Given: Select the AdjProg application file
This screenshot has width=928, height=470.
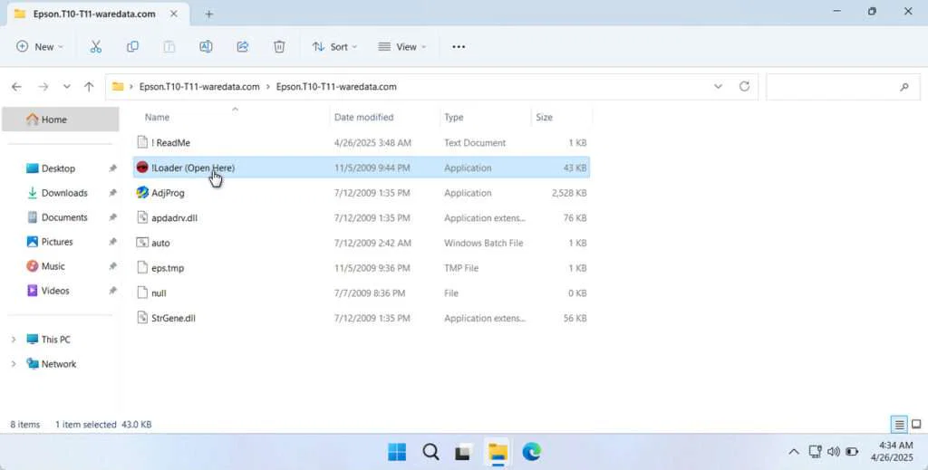Looking at the screenshot, I should point(168,193).
